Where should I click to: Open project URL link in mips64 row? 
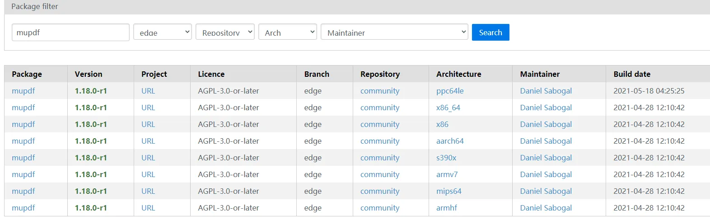coord(148,191)
